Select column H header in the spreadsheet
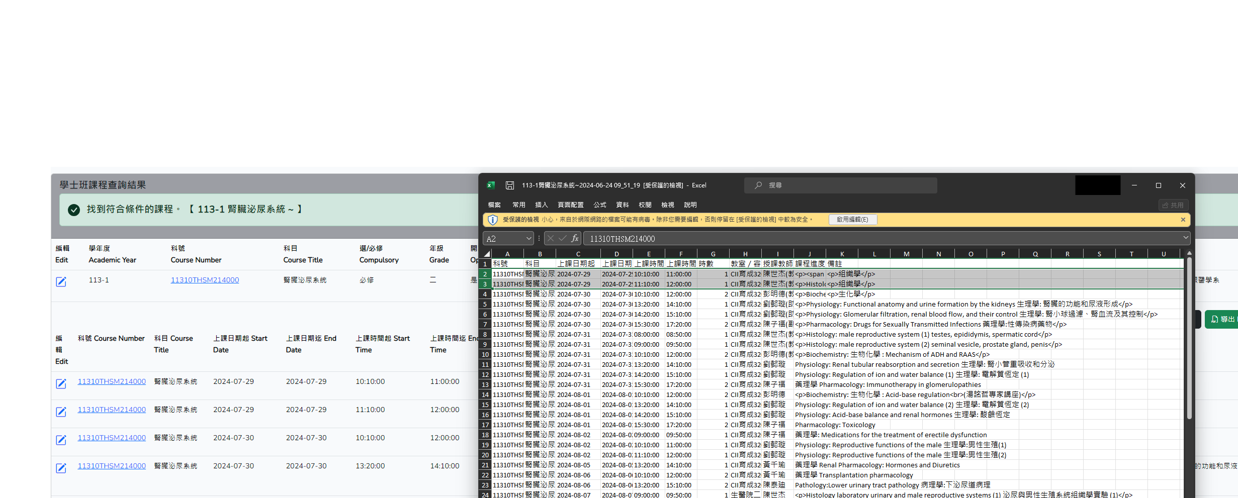 click(x=745, y=254)
